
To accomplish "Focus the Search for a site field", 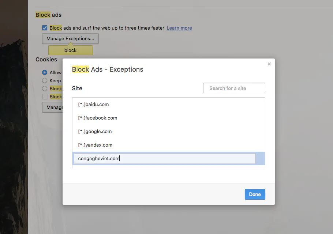I will point(234,88).
